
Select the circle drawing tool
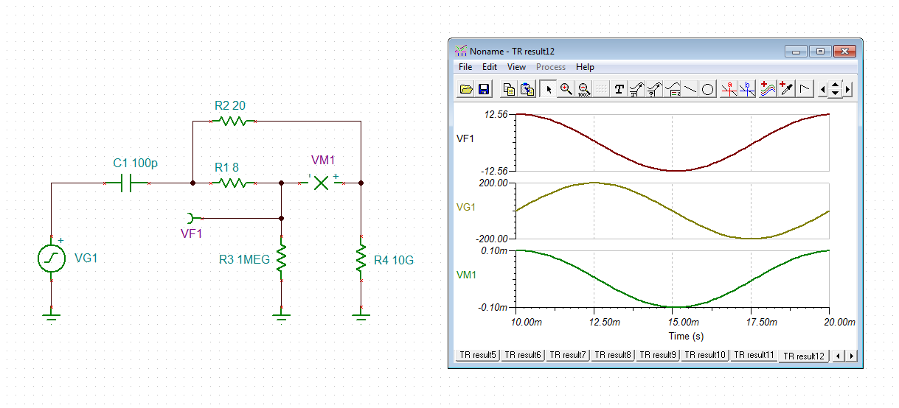coord(707,89)
